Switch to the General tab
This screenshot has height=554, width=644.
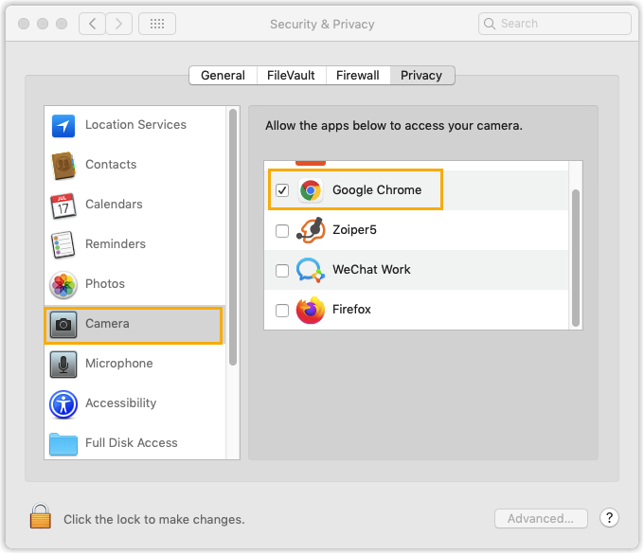223,75
